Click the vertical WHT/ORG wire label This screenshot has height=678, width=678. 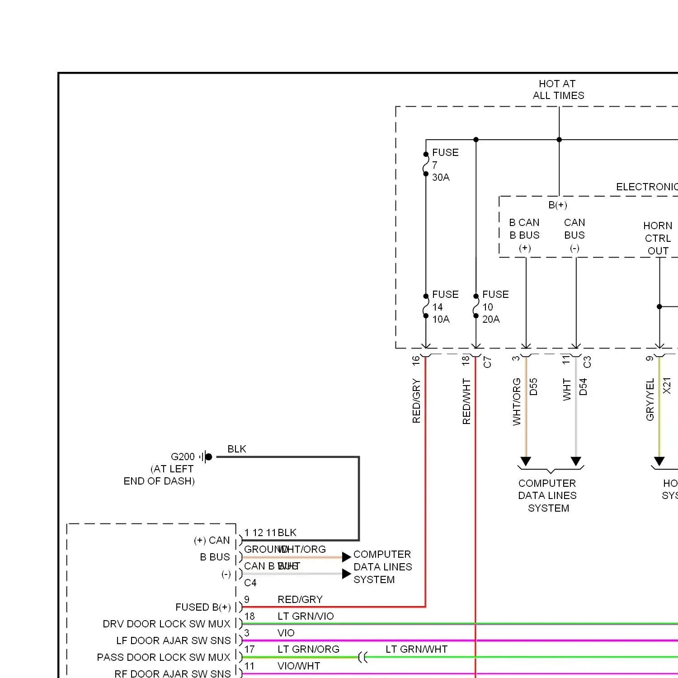click(517, 401)
